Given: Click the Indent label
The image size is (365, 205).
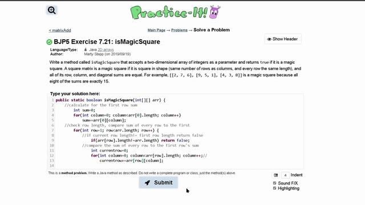Looking at the screenshot, I should (297, 175).
